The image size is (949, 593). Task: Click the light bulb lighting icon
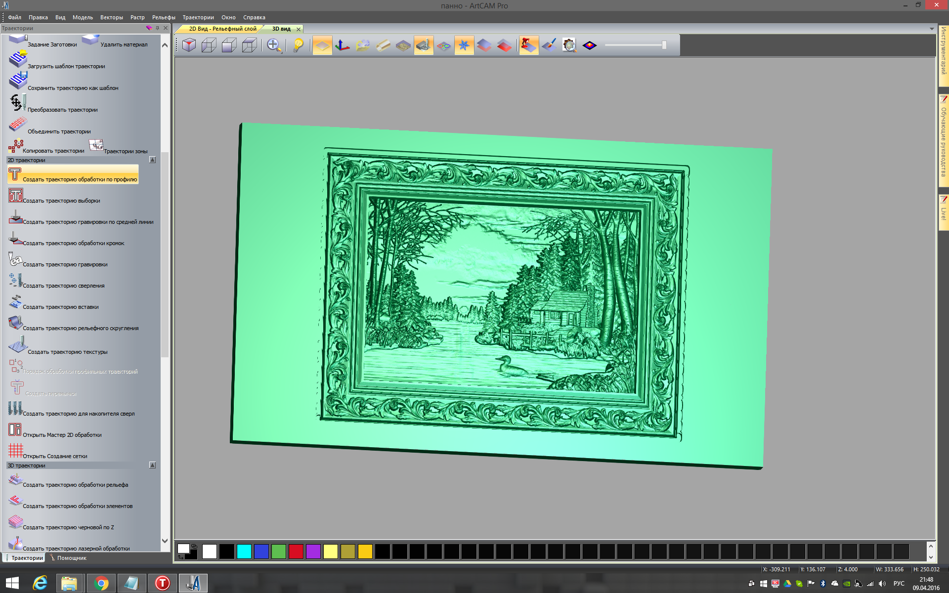click(298, 45)
